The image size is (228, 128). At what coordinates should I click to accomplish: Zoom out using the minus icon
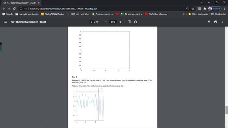(106, 22)
